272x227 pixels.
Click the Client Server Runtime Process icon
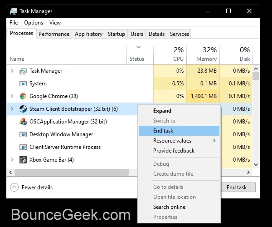[x=23, y=147]
